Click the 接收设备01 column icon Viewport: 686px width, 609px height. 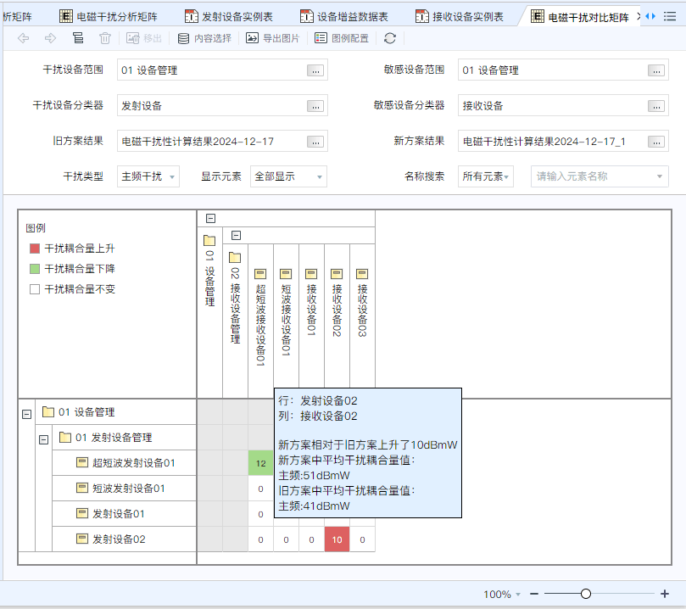coord(311,274)
